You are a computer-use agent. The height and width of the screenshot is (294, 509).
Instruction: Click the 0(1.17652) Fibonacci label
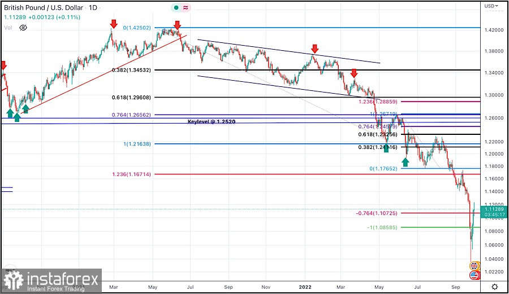[383, 168]
